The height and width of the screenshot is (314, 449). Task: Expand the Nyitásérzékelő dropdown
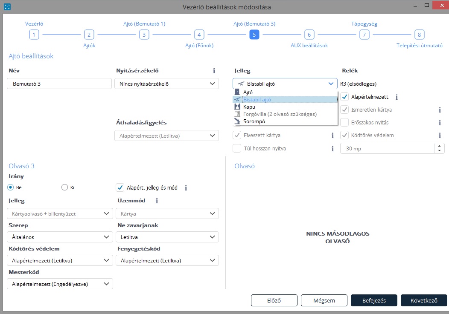(x=166, y=84)
